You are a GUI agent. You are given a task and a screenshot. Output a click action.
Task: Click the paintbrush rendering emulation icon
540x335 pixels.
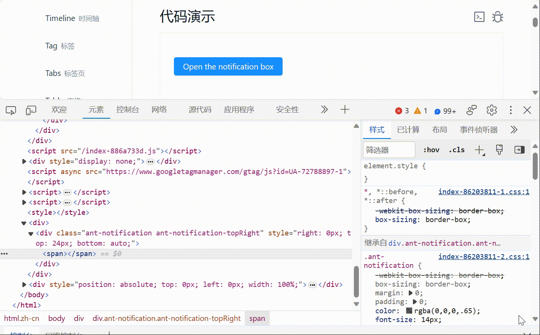pos(499,150)
